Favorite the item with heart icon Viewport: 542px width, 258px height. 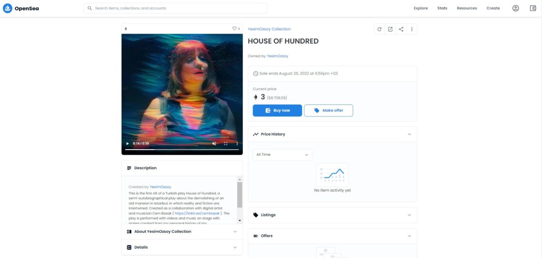(x=234, y=29)
